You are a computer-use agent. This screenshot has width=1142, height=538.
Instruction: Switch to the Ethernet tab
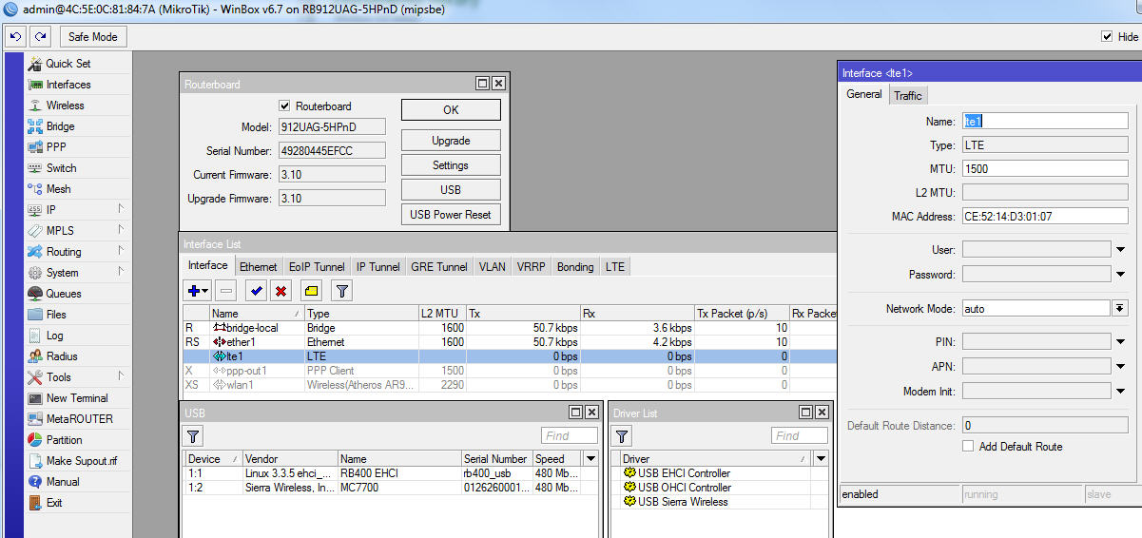click(259, 267)
